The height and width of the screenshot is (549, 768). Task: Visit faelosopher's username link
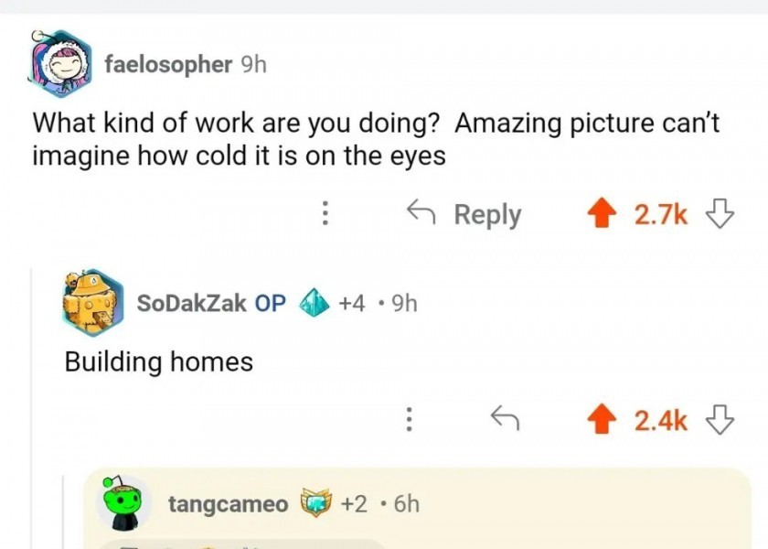[168, 64]
